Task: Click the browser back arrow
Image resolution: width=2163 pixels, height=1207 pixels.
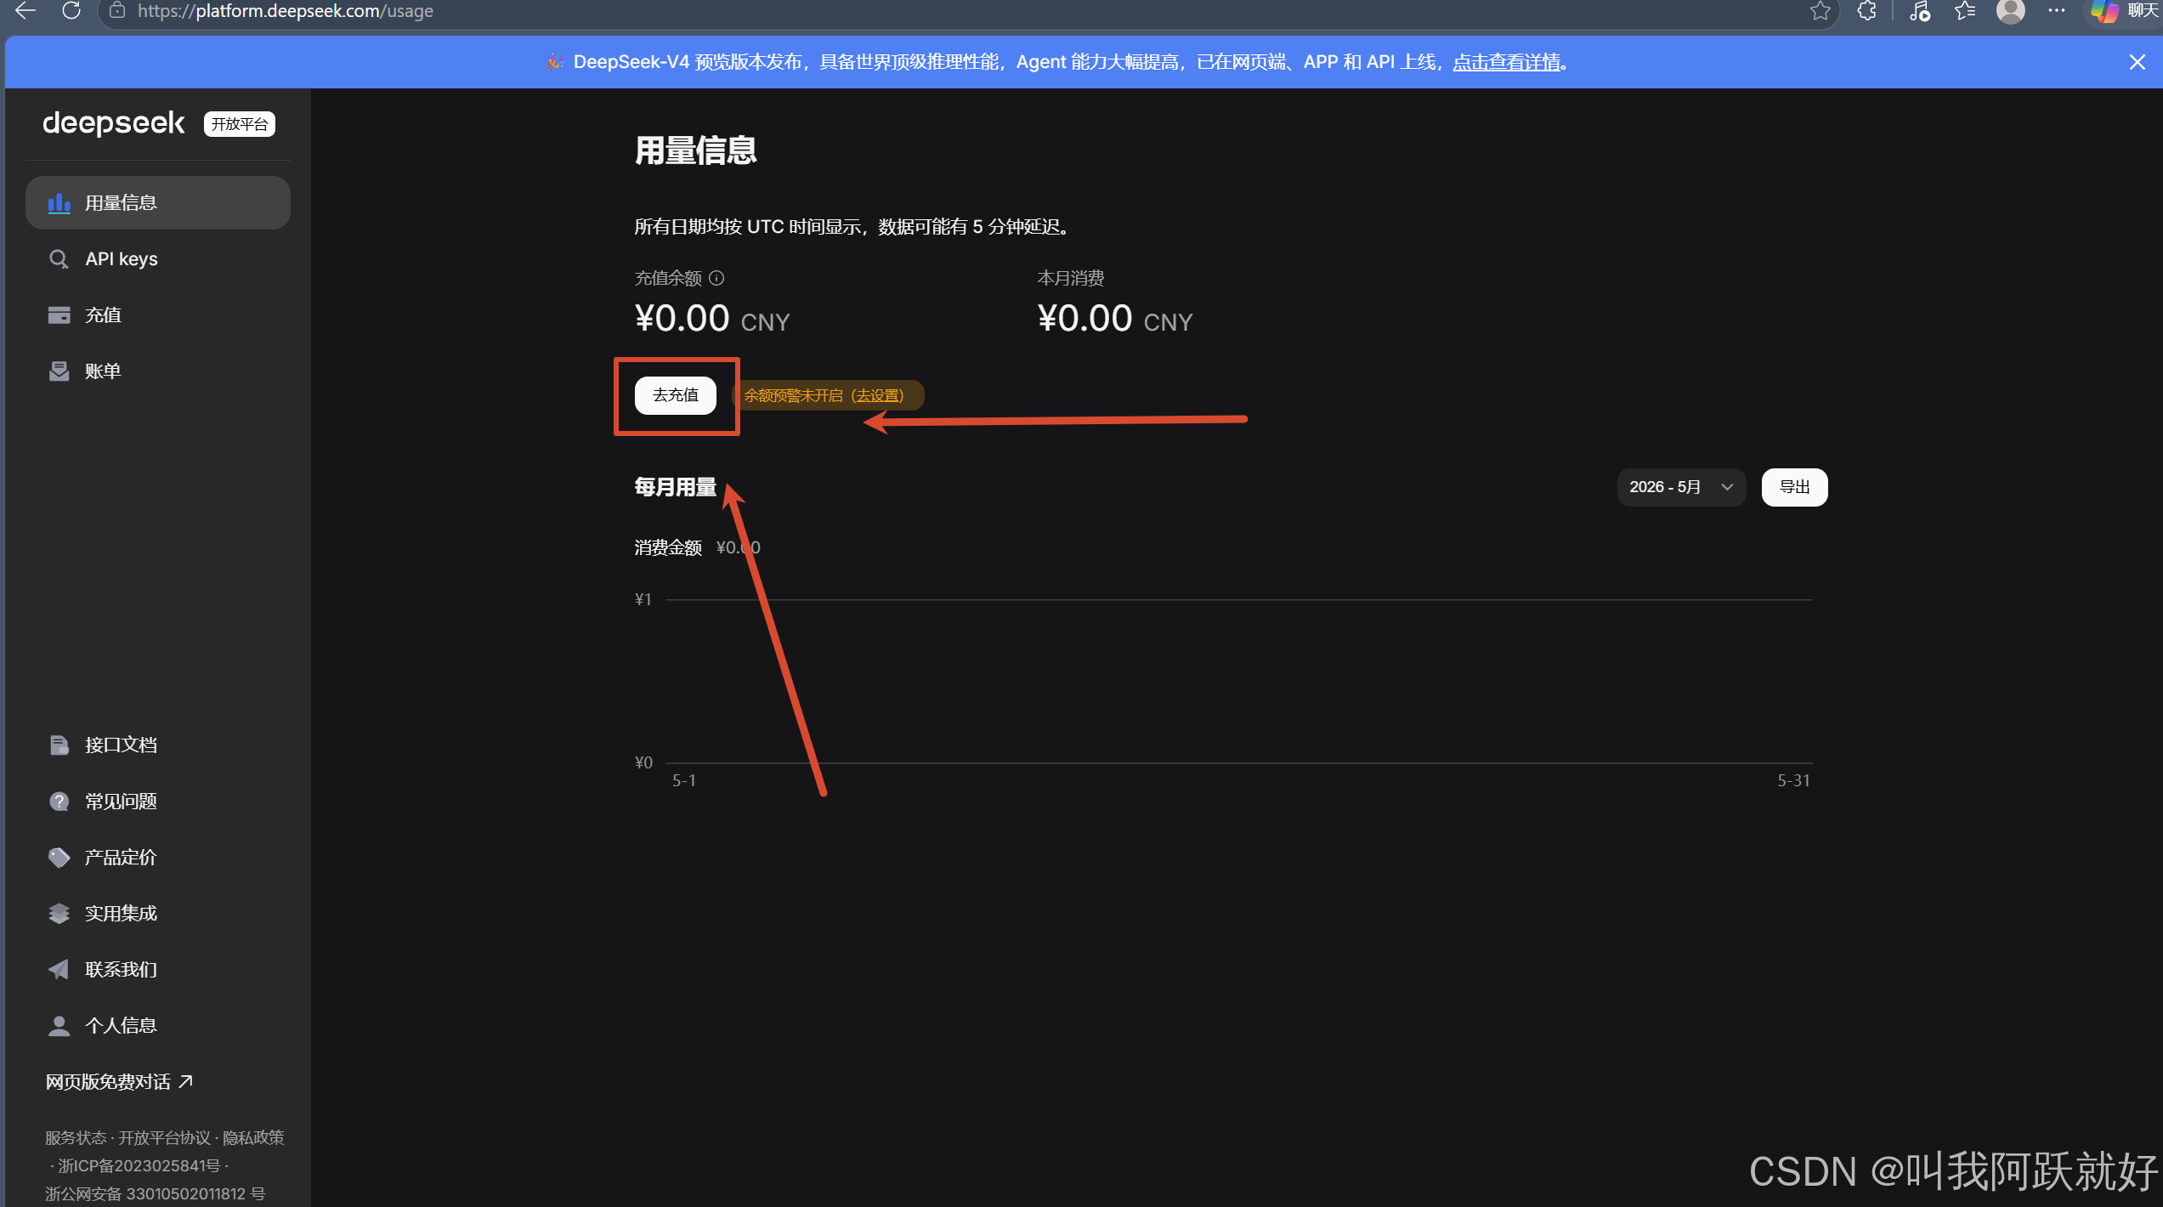Action: tap(25, 10)
